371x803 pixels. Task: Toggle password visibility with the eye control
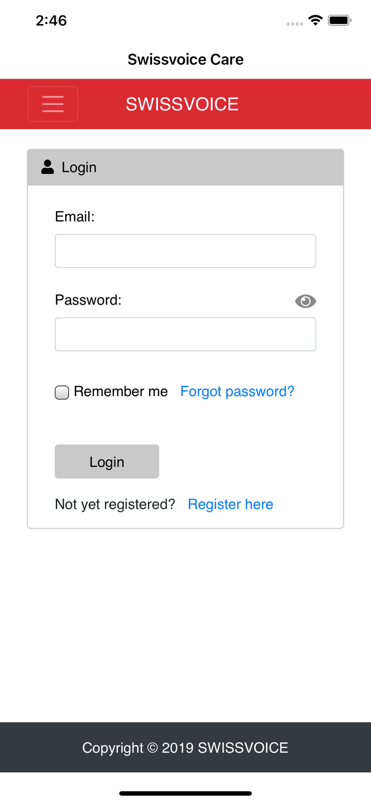[x=307, y=301]
